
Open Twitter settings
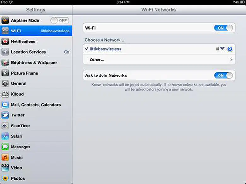point(36,115)
